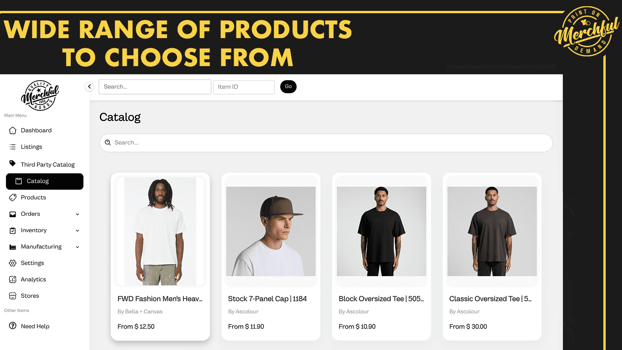Expand the Inventory section chevron
Image resolution: width=622 pixels, height=350 pixels.
click(x=77, y=230)
